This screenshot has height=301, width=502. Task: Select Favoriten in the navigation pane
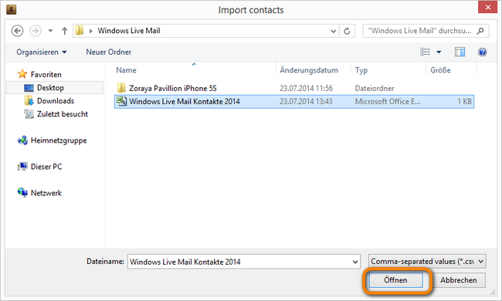click(x=46, y=75)
